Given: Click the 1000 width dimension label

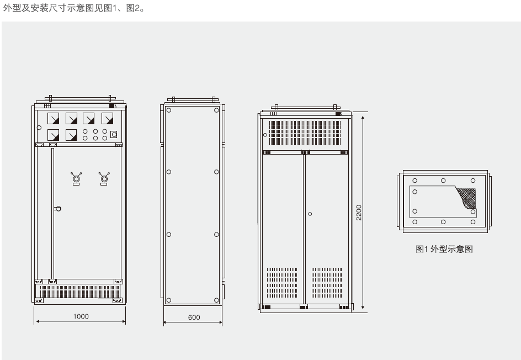Looking at the screenshot, I should pyautogui.click(x=81, y=316).
